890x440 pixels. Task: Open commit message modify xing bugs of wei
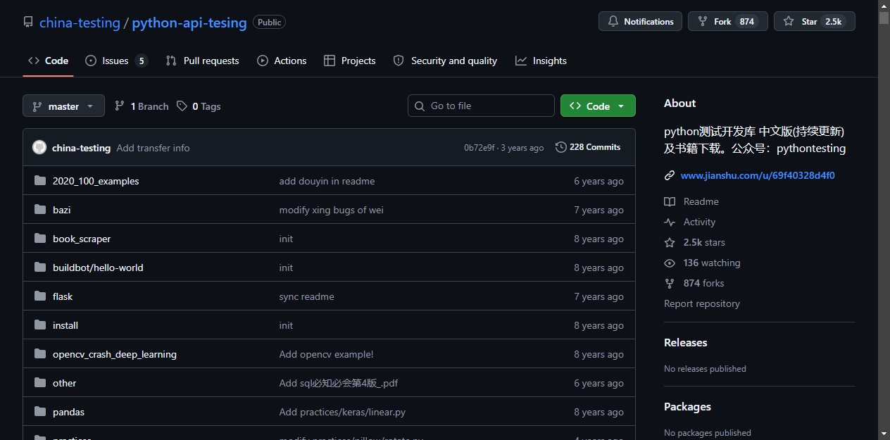pos(331,210)
